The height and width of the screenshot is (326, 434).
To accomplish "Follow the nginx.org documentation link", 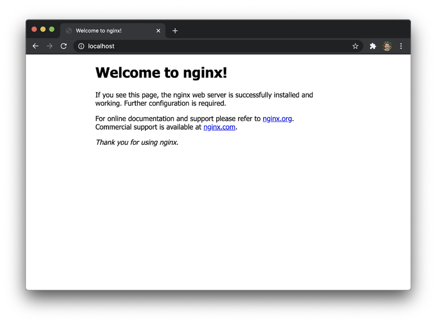I will click(x=277, y=118).
